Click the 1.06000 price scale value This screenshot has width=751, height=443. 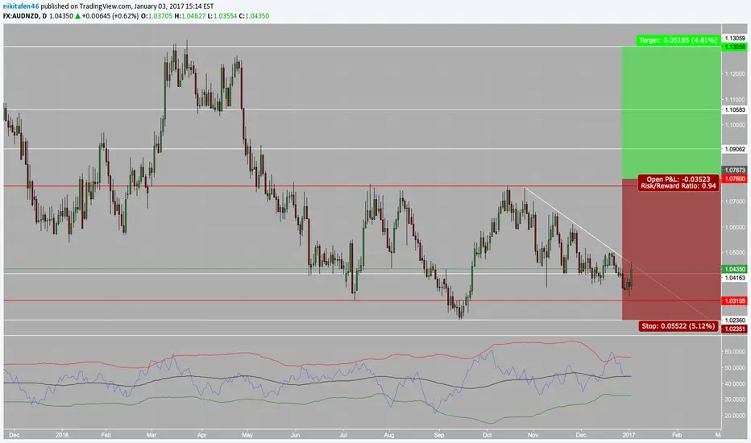point(735,227)
